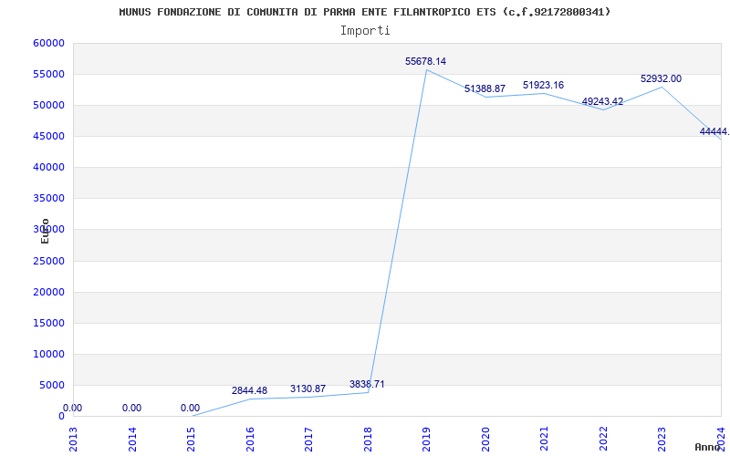Click x-axis year 2018

coord(368,439)
